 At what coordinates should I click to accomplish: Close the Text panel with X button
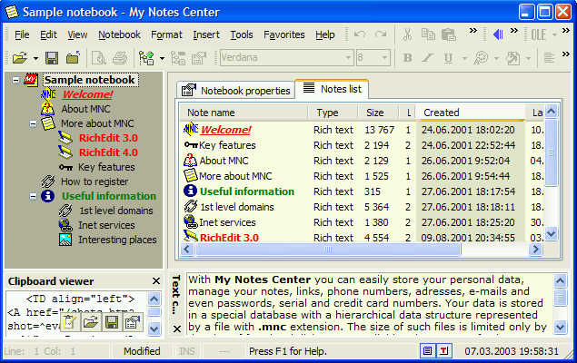click(176, 329)
